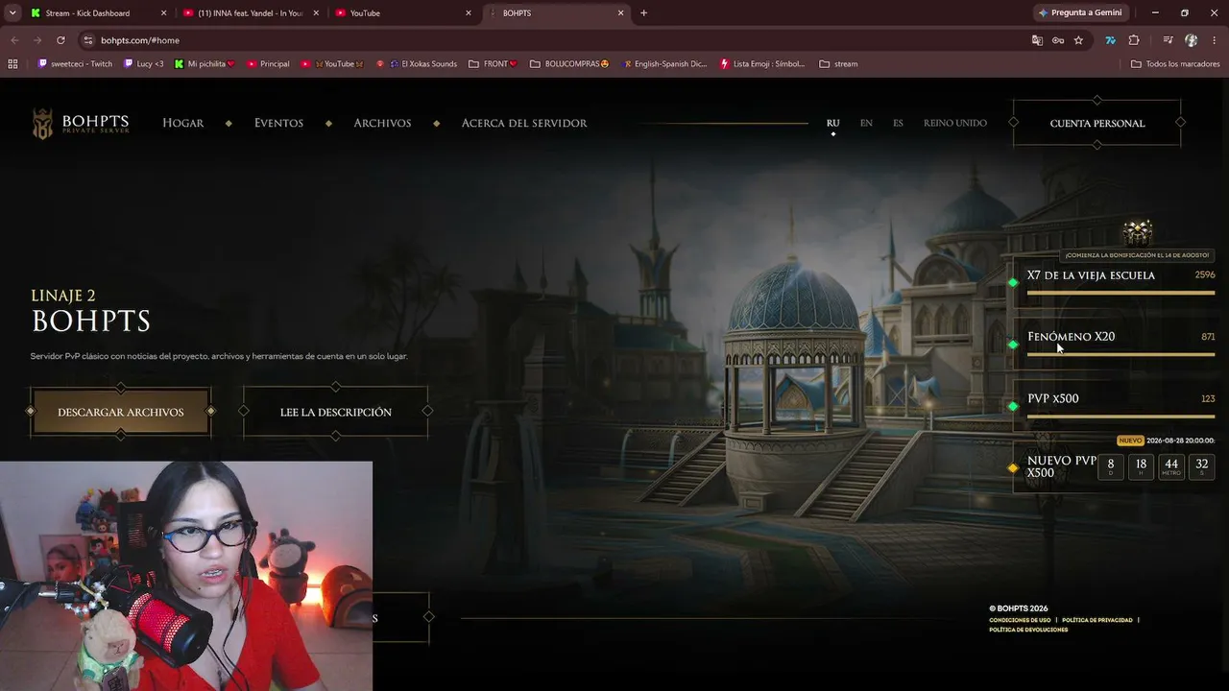The image size is (1229, 691).
Task: Click the Fenómeno X20 progress bar
Action: click(1121, 354)
